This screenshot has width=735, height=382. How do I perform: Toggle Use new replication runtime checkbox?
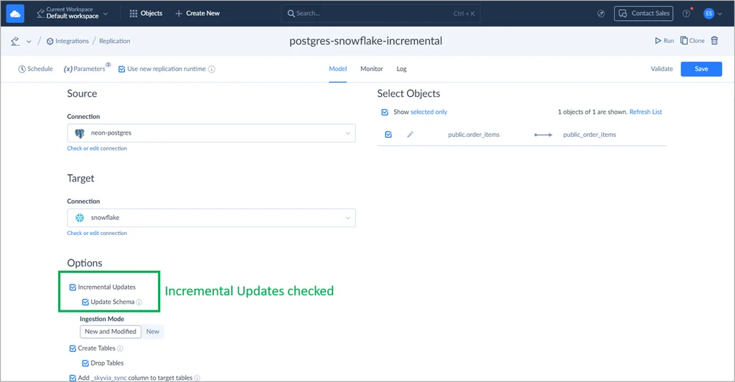pos(122,70)
